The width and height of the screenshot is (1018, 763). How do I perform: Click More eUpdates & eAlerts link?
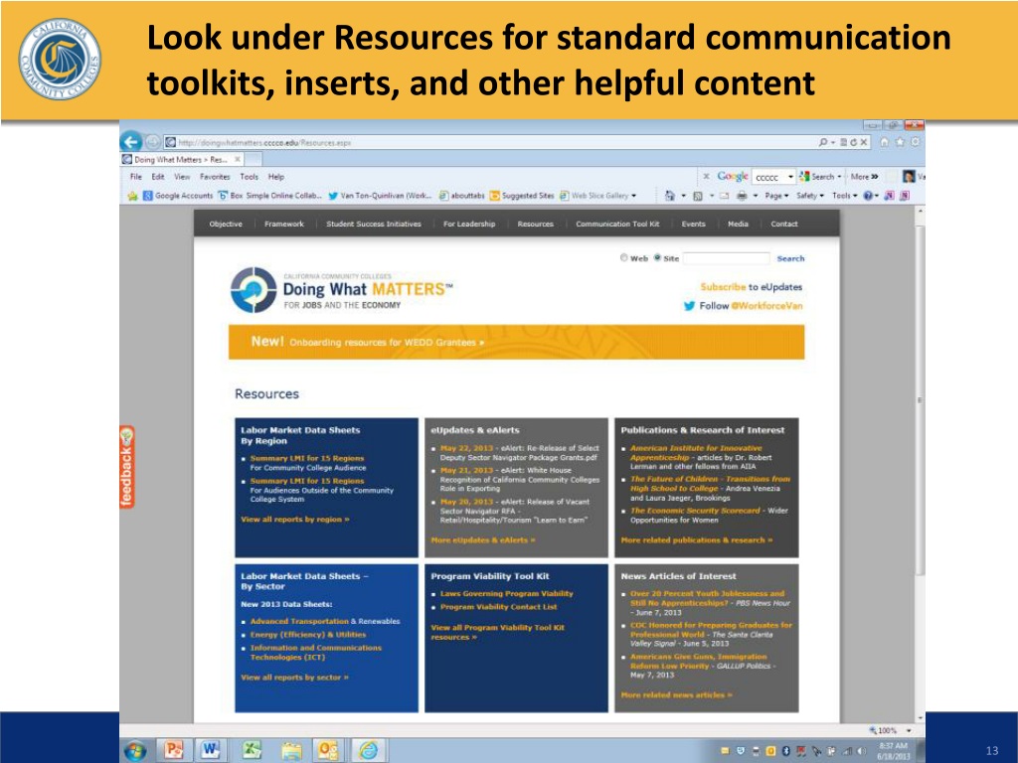pos(482,539)
